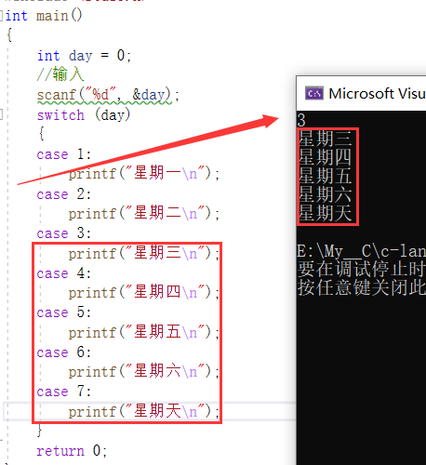Click the "按任意键关闭此" console message line
Image resolution: width=426 pixels, height=465 pixels.
tap(362, 287)
